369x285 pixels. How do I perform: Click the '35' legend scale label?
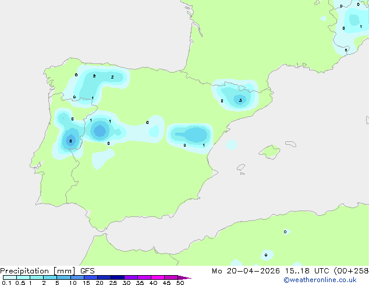click(140, 283)
